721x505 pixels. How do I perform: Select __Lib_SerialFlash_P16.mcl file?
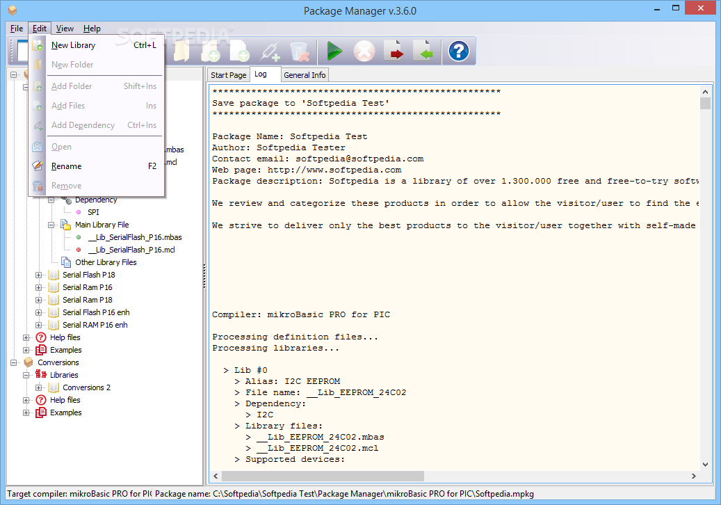click(131, 250)
